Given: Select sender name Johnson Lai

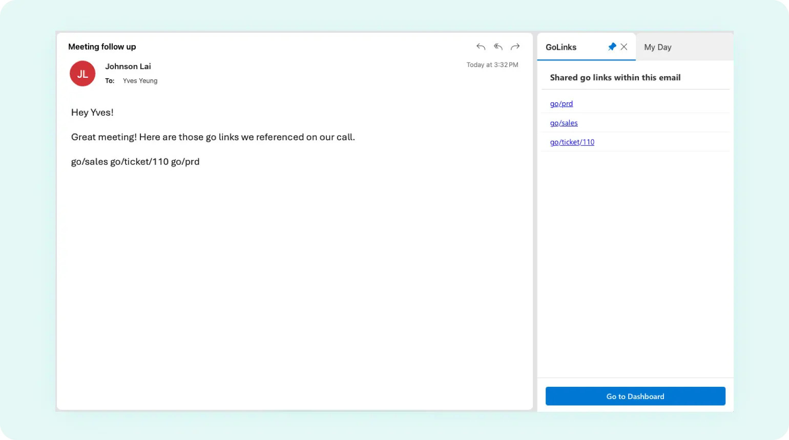Looking at the screenshot, I should 128,66.
